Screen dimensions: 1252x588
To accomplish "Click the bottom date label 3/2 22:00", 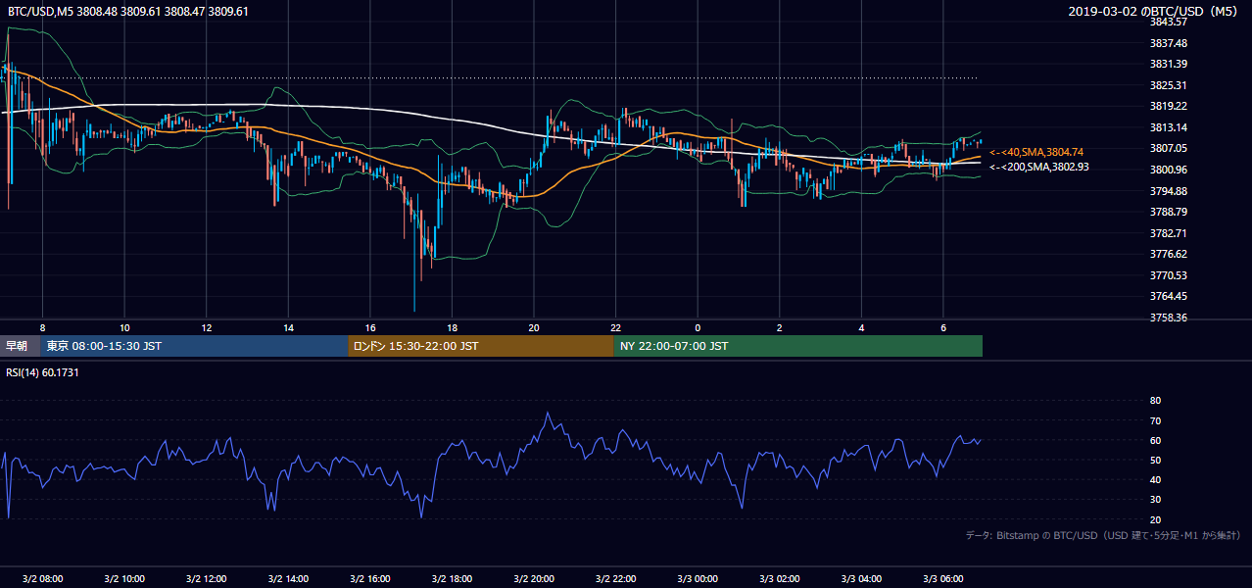I will coord(615,579).
